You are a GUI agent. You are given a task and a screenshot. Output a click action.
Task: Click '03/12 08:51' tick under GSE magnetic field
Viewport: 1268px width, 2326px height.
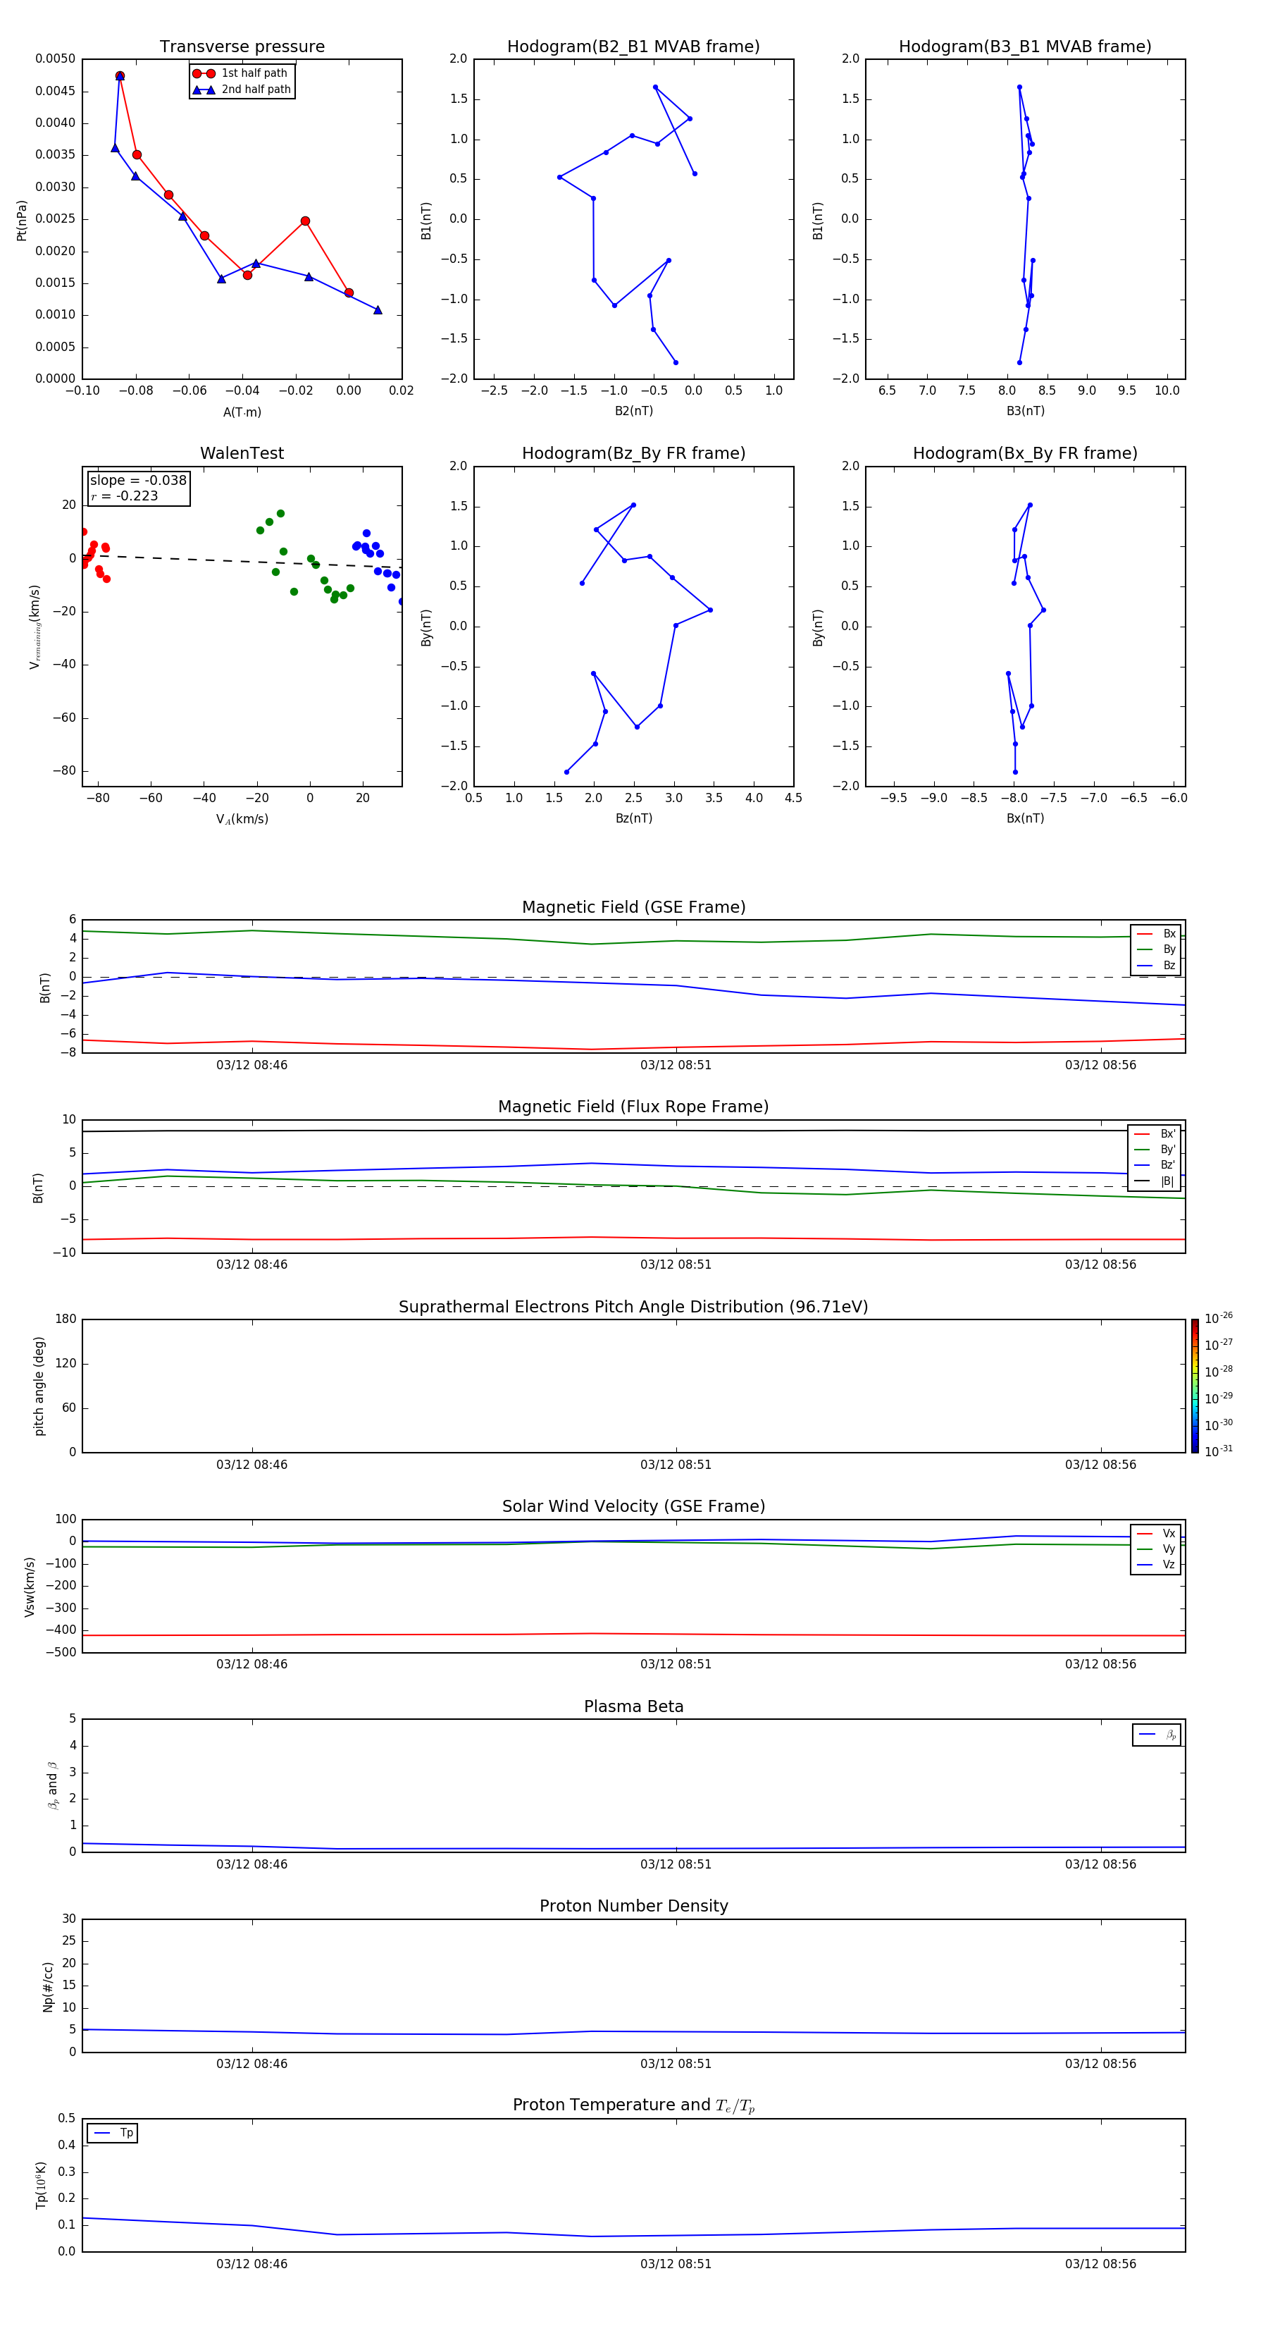point(676,1066)
